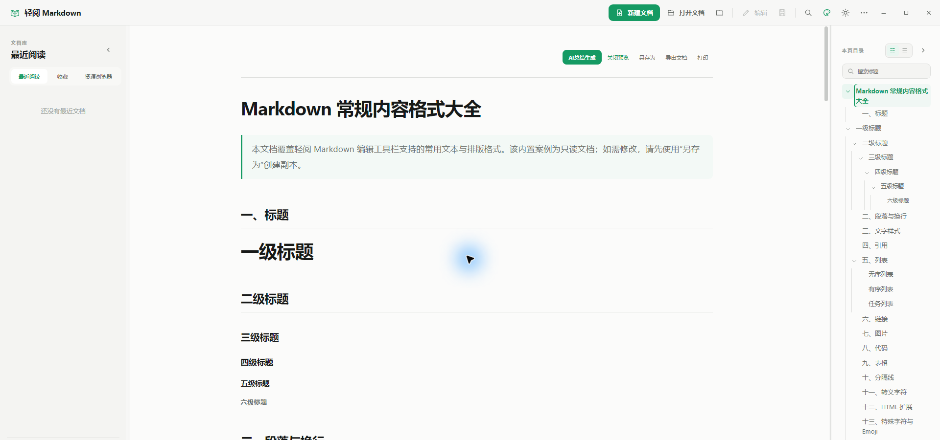The image size is (940, 440).
Task: Switch to the 资源浏览器 tab
Action: pos(98,77)
